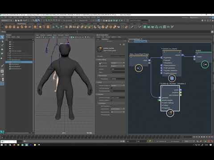This screenshot has height=160, width=214.
Task: Open the second dropdown in the scatter parameter panel
Action: (x=118, y=66)
